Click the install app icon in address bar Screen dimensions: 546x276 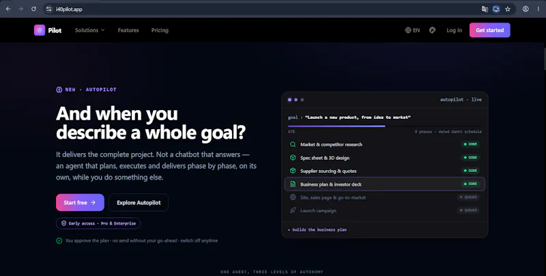pos(496,9)
